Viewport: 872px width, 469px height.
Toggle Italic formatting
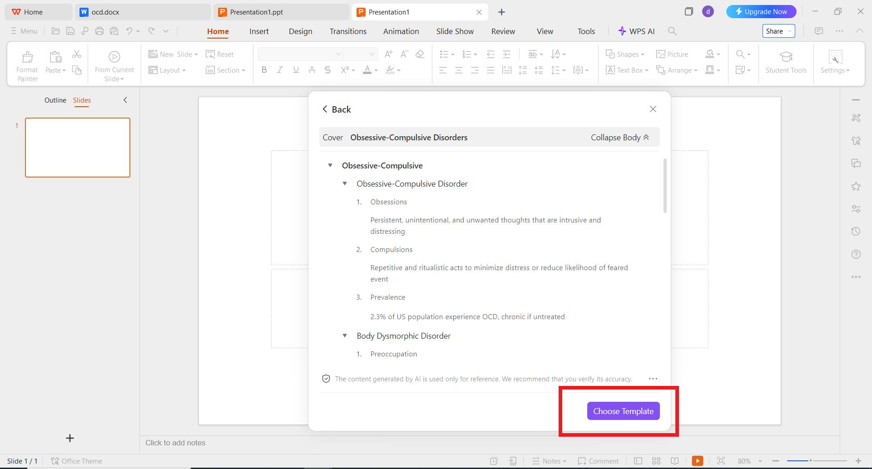[x=280, y=70]
